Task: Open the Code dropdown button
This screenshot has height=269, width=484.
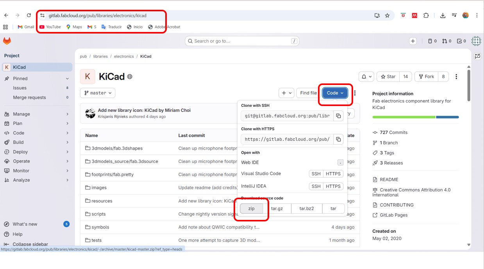Action: pos(335,93)
